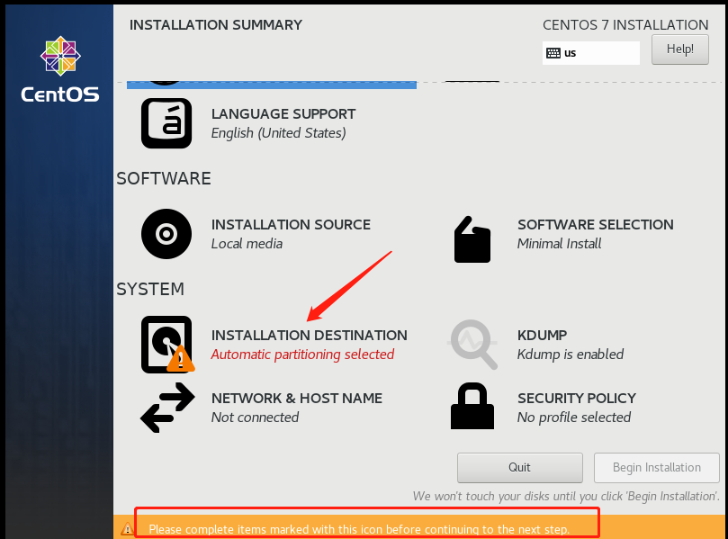This screenshot has width=728, height=539.
Task: Click the Software Selection package icon
Action: coord(472,239)
